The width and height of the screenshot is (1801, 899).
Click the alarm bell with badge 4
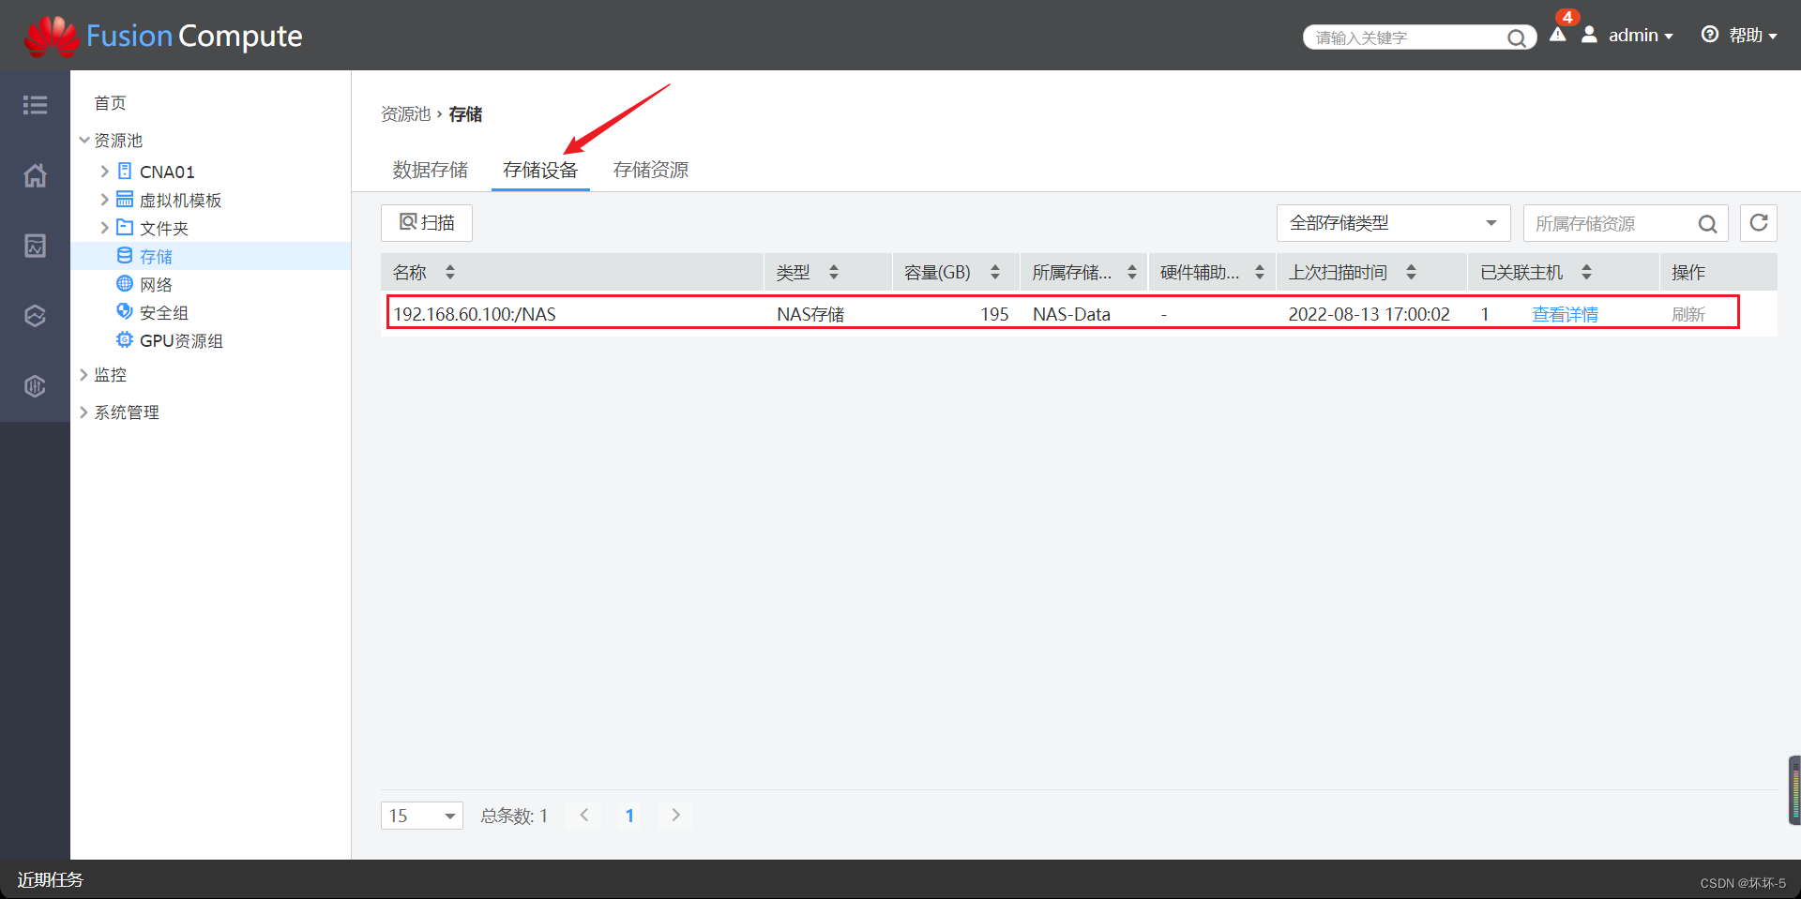click(1558, 35)
